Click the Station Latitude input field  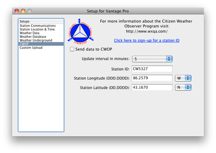152,87
